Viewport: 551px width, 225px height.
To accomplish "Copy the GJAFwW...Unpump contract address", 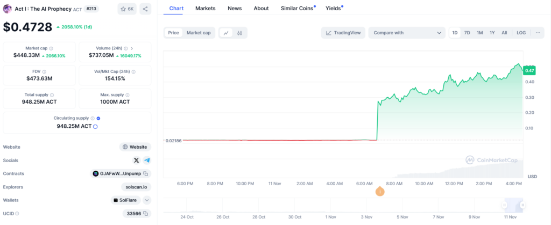I will click(x=145, y=173).
